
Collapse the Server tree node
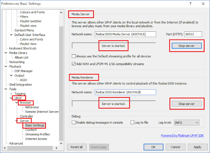coord(17,121)
